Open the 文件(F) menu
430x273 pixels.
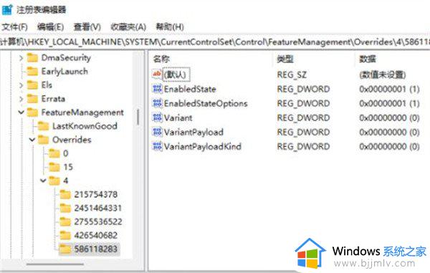pyautogui.click(x=14, y=27)
